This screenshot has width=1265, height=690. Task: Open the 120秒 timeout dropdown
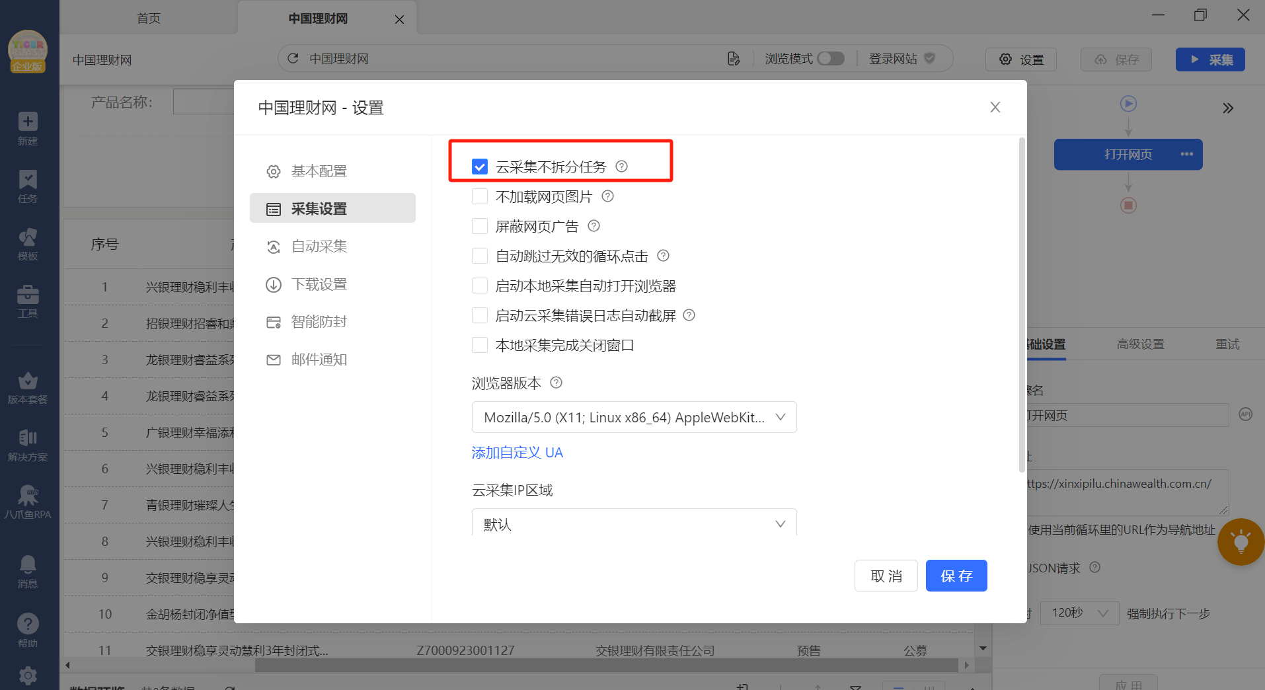[x=1079, y=613]
